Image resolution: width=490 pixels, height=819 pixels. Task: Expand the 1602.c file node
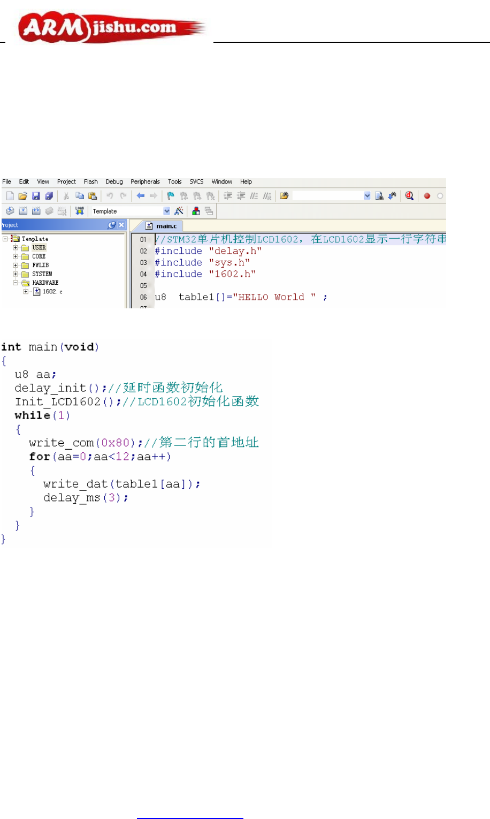pyautogui.click(x=26, y=292)
